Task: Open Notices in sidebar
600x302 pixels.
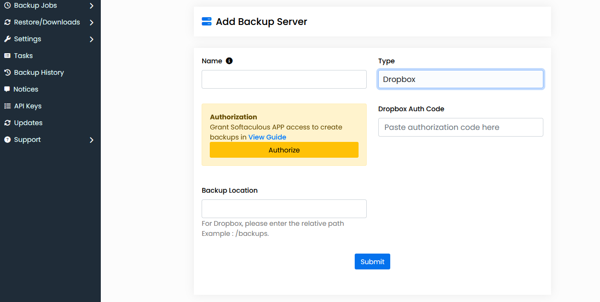Action: [26, 89]
